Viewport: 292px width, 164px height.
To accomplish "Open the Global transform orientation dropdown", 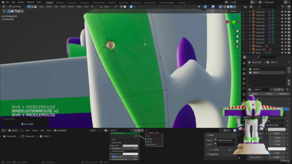I will pyautogui.click(x=106, y=7).
